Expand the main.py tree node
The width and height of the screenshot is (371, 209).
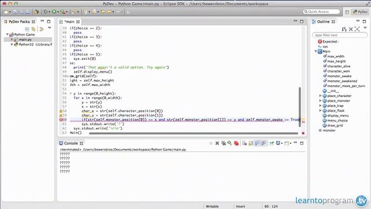point(12,39)
